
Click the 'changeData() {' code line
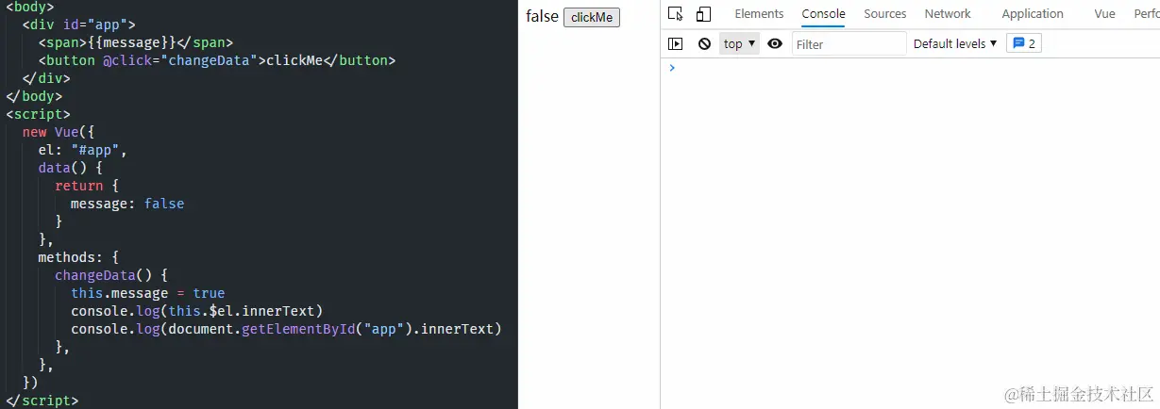tap(110, 275)
